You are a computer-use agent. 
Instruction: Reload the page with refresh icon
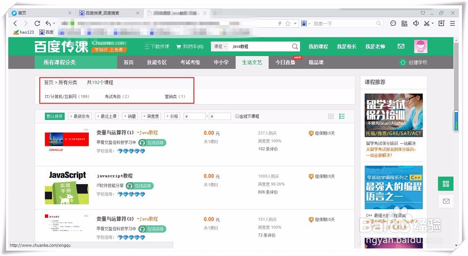tap(37, 23)
